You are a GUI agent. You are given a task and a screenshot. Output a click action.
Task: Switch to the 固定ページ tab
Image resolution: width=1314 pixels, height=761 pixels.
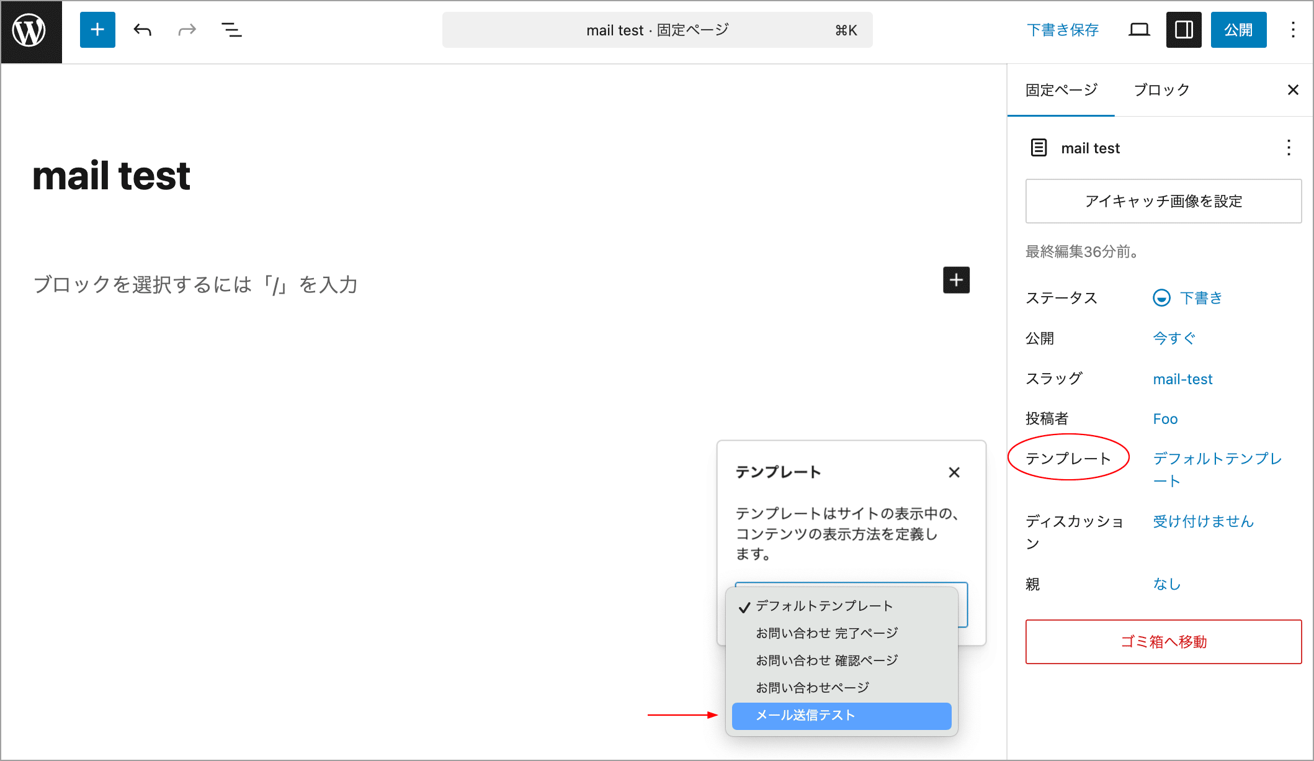pyautogui.click(x=1061, y=90)
